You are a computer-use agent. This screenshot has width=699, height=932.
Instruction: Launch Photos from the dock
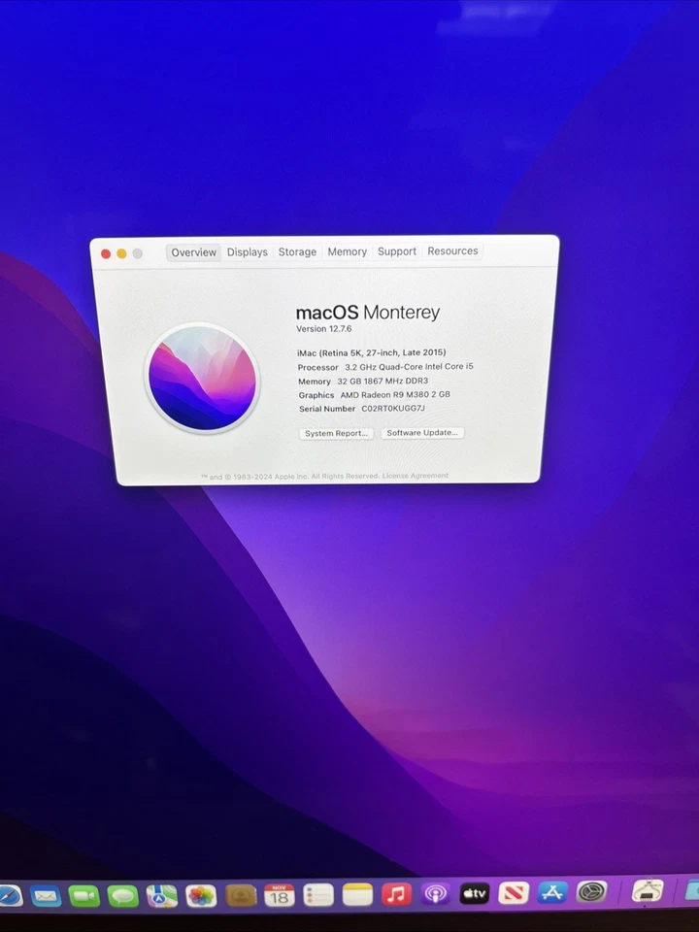(201, 895)
